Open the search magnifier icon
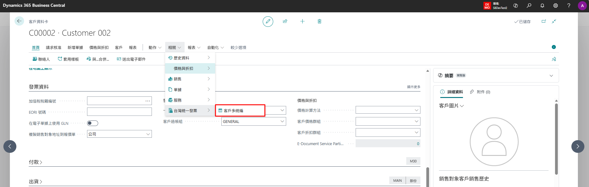 point(529,6)
